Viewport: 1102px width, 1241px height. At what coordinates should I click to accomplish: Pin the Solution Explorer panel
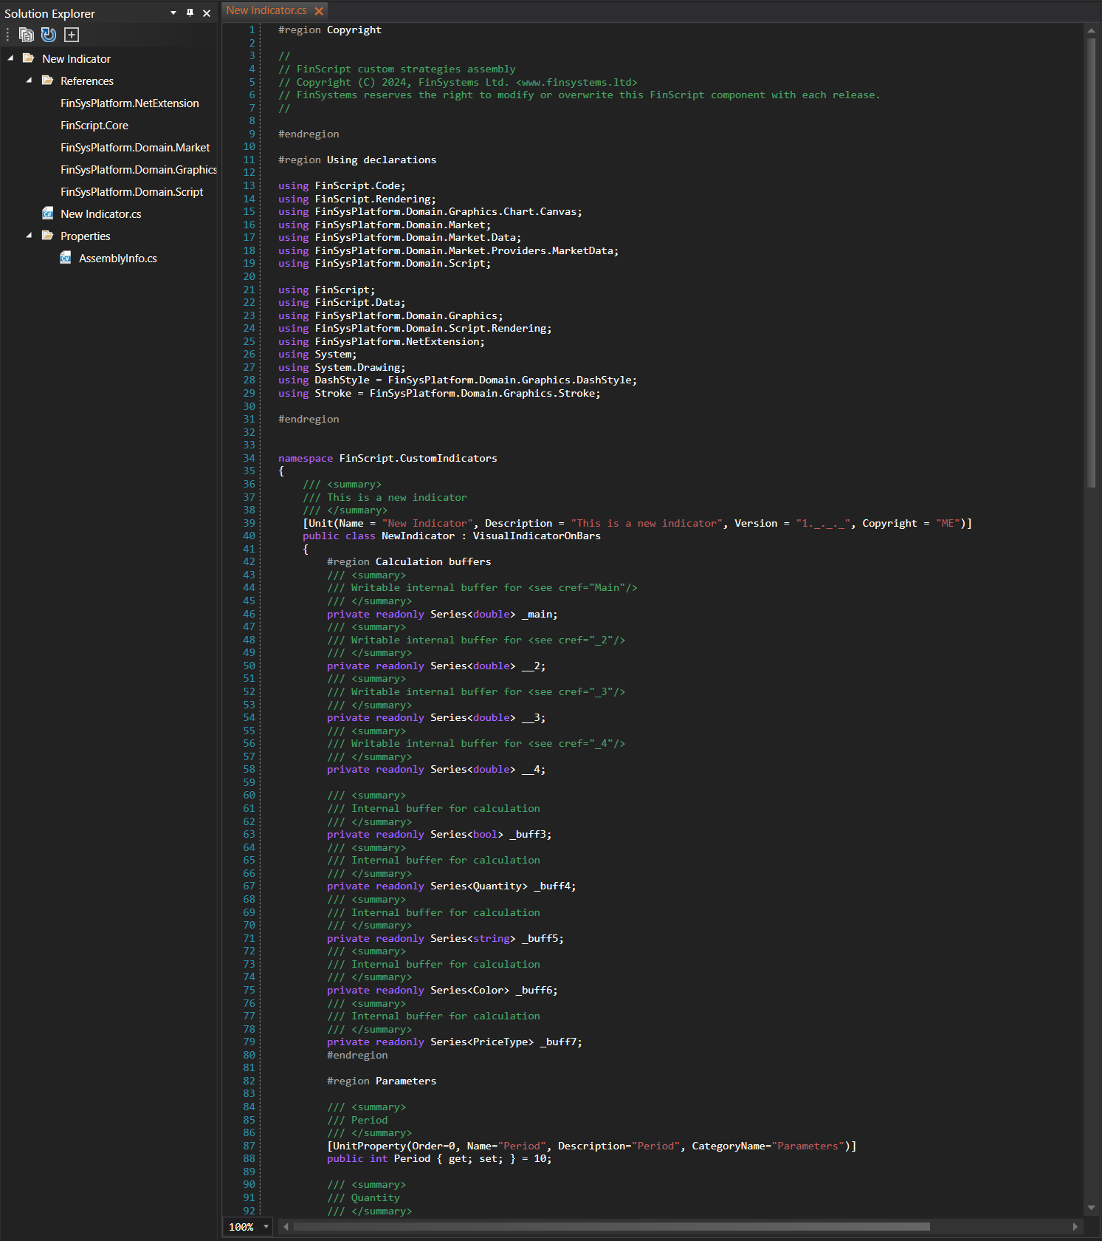[x=190, y=13]
